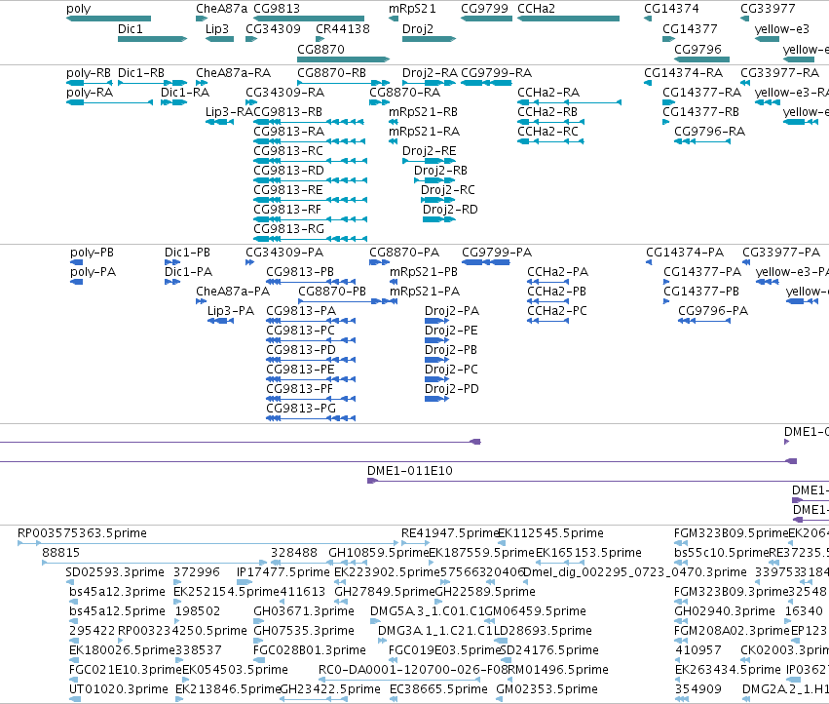Image resolution: width=829 pixels, height=704 pixels.
Task: Select transcript CG9799-RA
Action: 486,83
